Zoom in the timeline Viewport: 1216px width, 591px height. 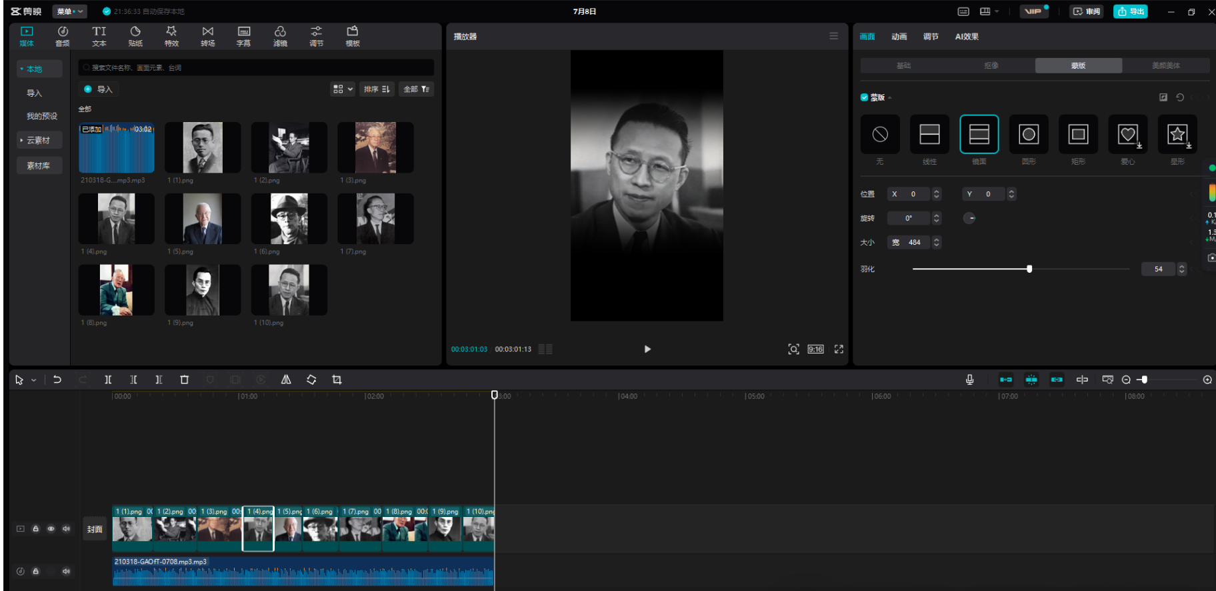1207,380
